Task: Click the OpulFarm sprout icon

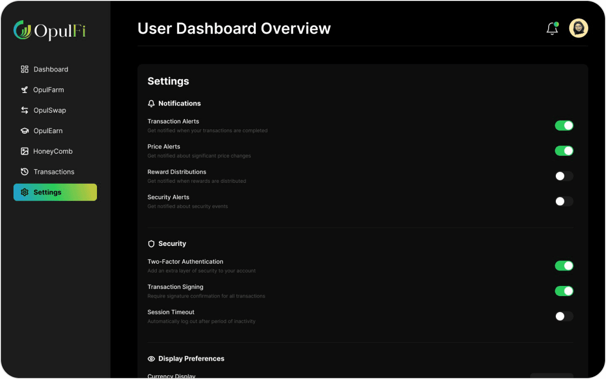Action: click(x=25, y=90)
